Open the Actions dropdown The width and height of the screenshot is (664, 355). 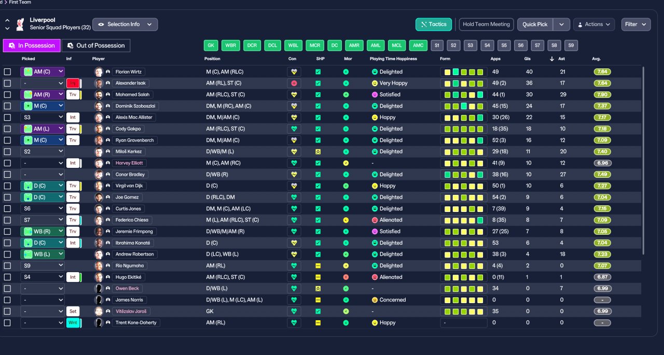tap(594, 24)
